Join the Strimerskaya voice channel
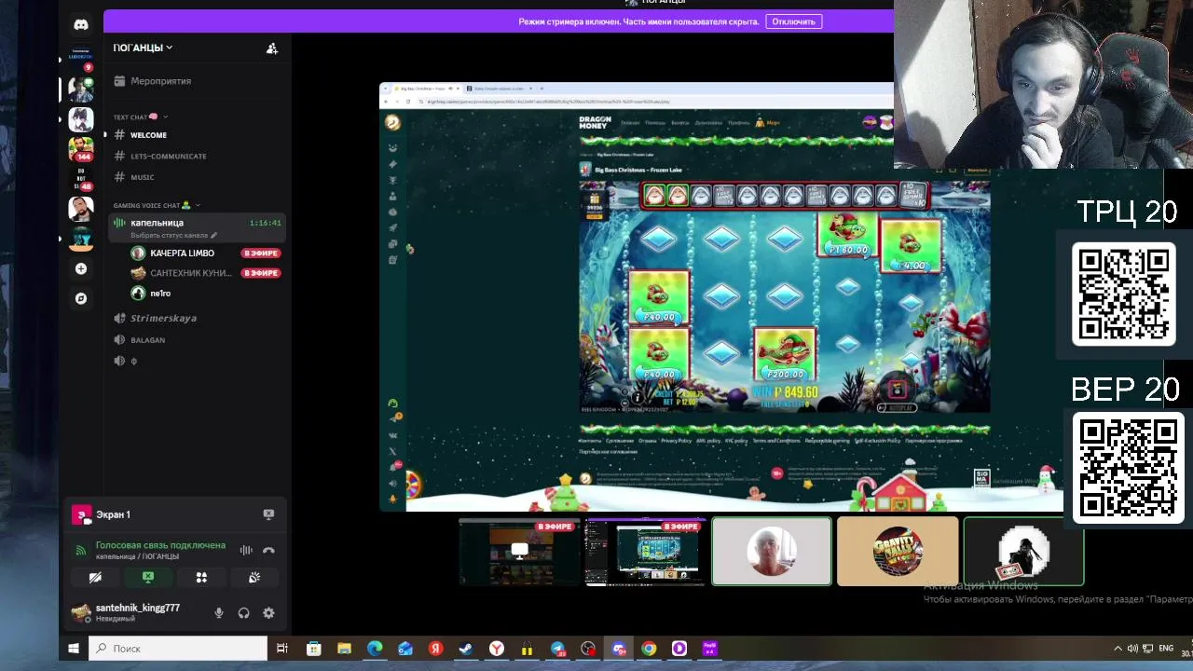The height and width of the screenshot is (671, 1193). tap(163, 318)
